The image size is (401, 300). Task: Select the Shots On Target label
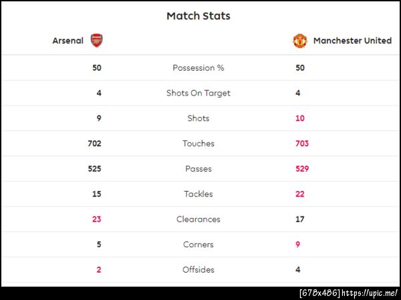tap(198, 93)
